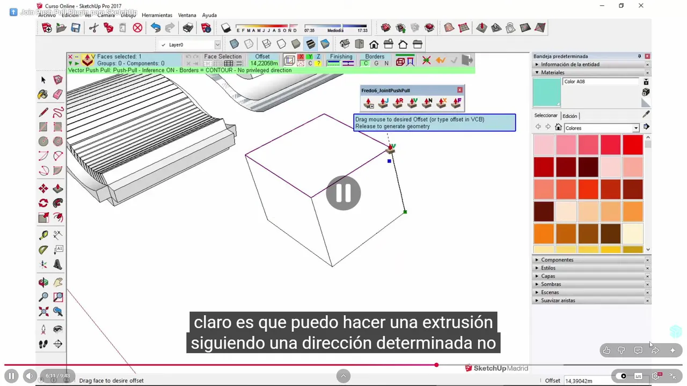Choose Normal Push Pull N icon
The width and height of the screenshot is (687, 386).
coord(427,102)
